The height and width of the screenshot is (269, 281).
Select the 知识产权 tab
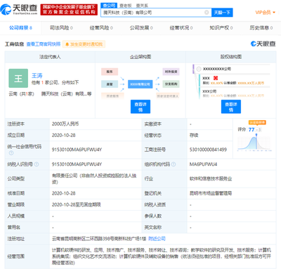(x=221, y=28)
